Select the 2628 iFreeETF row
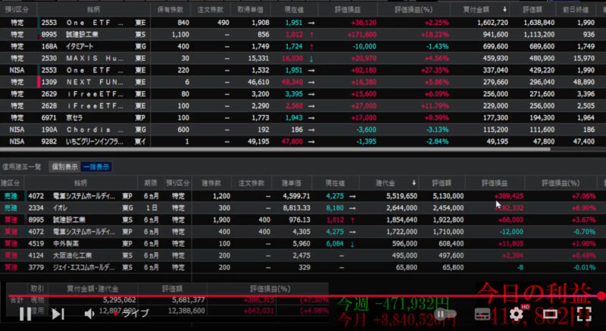This screenshot has height=331, width=606. point(303,106)
